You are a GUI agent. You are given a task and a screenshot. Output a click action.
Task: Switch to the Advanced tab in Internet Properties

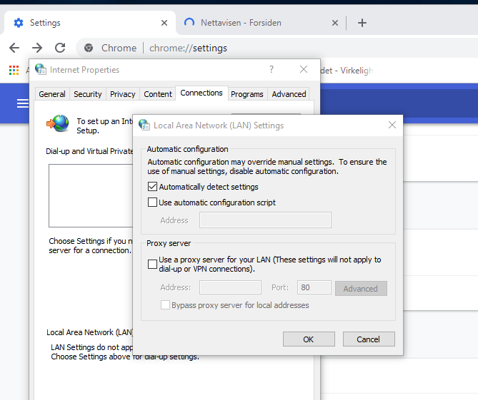(289, 94)
